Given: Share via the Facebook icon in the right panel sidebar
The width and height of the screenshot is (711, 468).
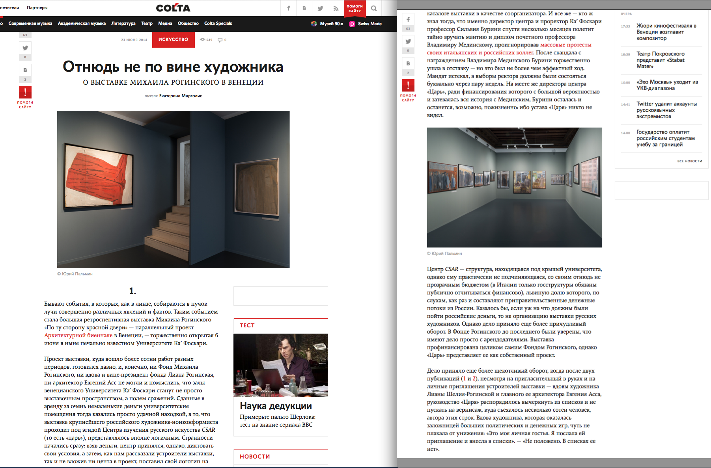Looking at the screenshot, I should point(408,20).
